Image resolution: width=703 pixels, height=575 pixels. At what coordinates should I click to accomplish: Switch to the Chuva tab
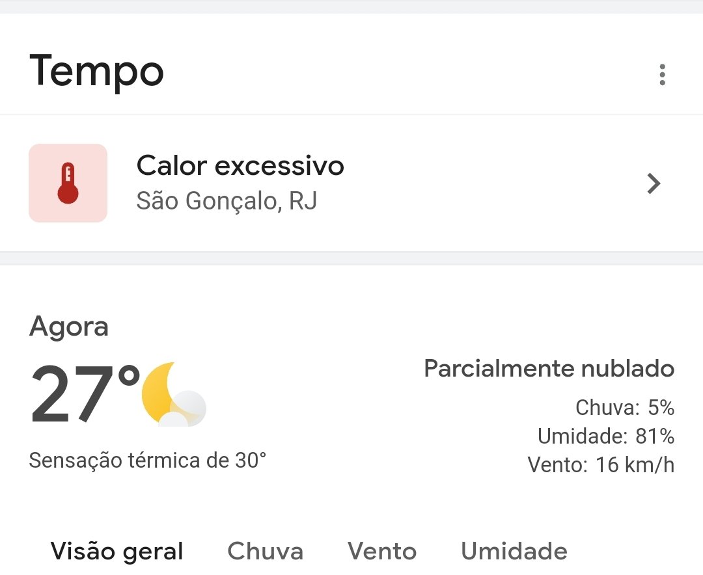(x=266, y=551)
